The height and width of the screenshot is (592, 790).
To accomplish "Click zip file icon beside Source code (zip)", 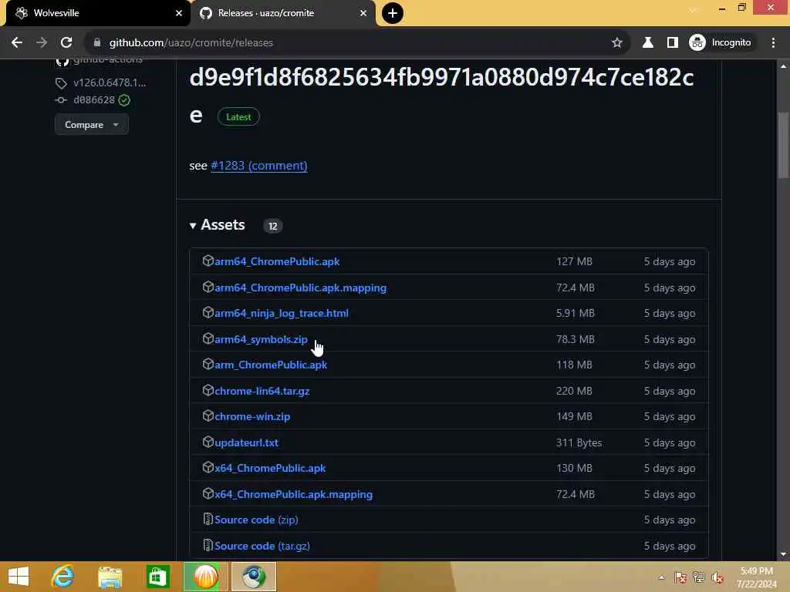I will [208, 519].
